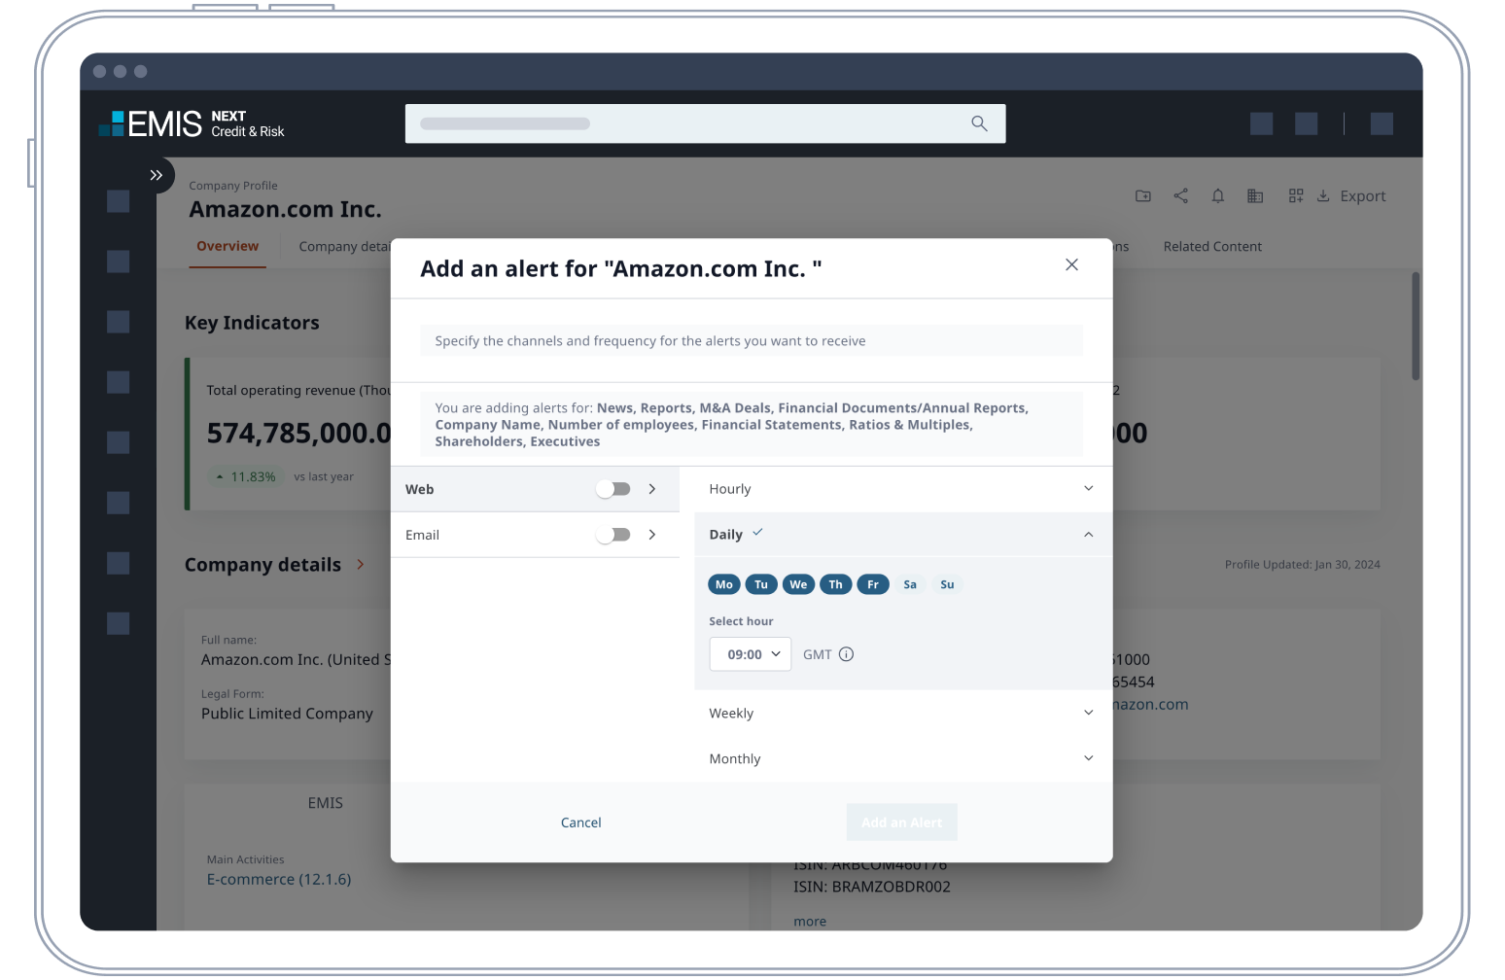Click the search magnifier icon
Screen dimensions: 1505x980
click(979, 123)
